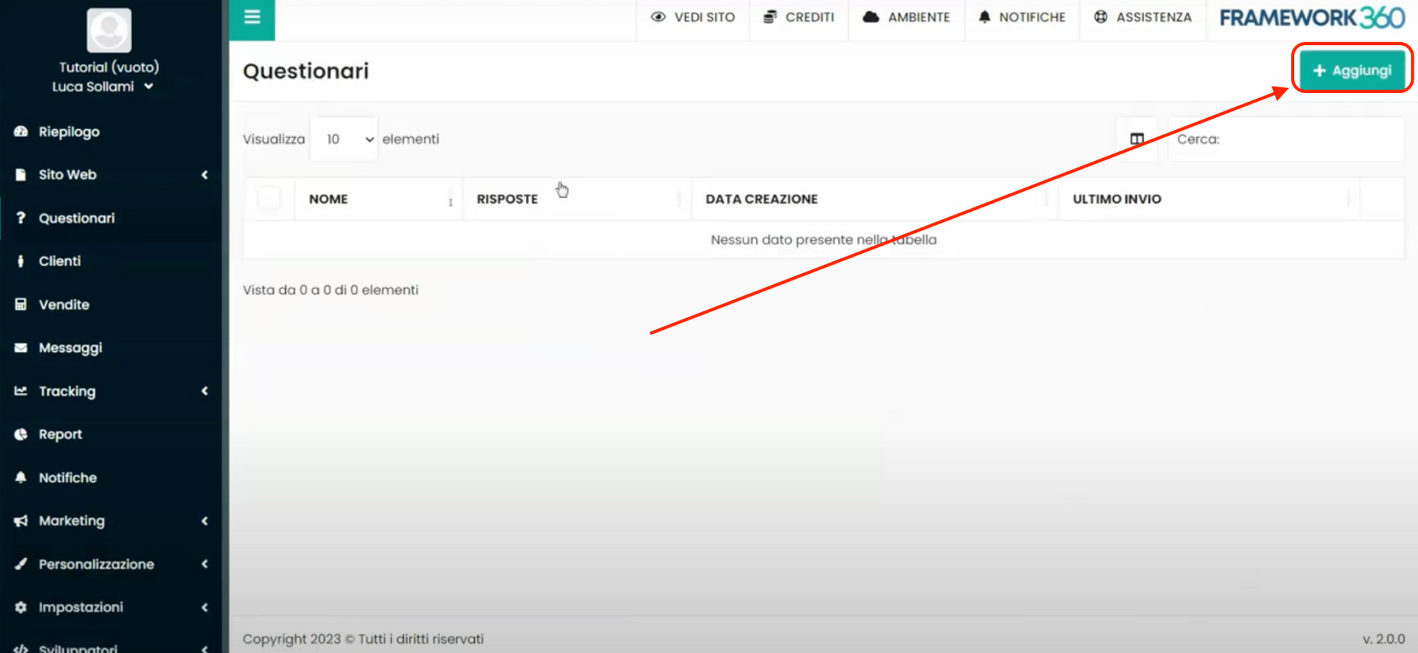Open Clienti from the sidebar
This screenshot has height=653, width=1418.
60,261
